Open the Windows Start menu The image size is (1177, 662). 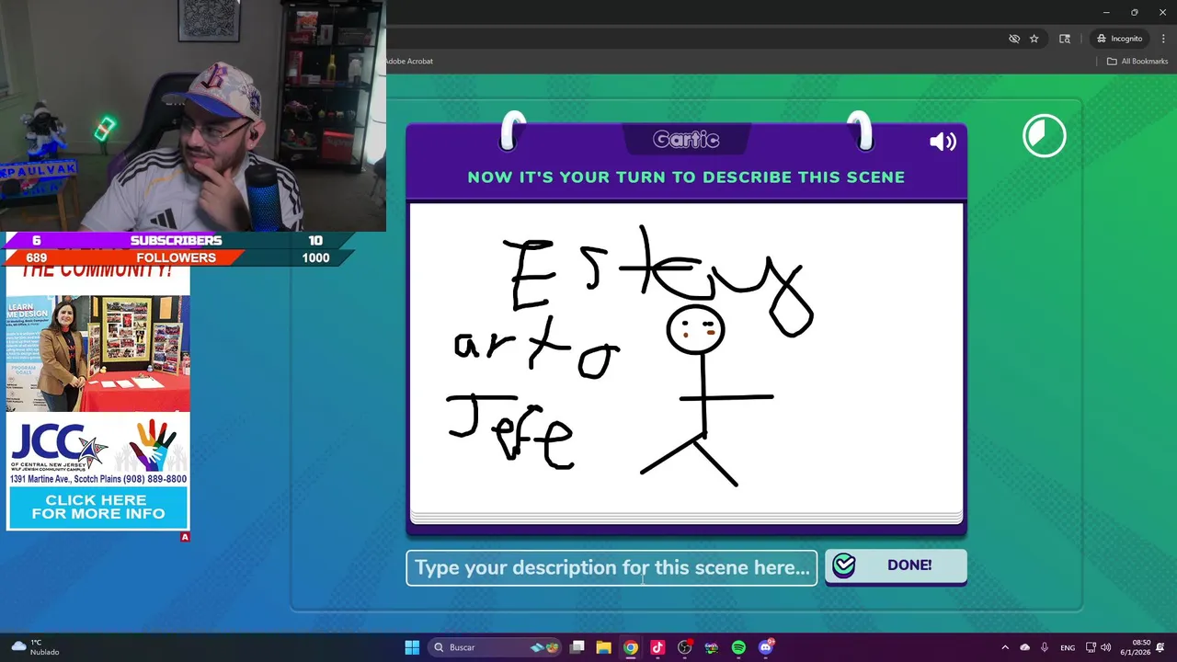412,647
